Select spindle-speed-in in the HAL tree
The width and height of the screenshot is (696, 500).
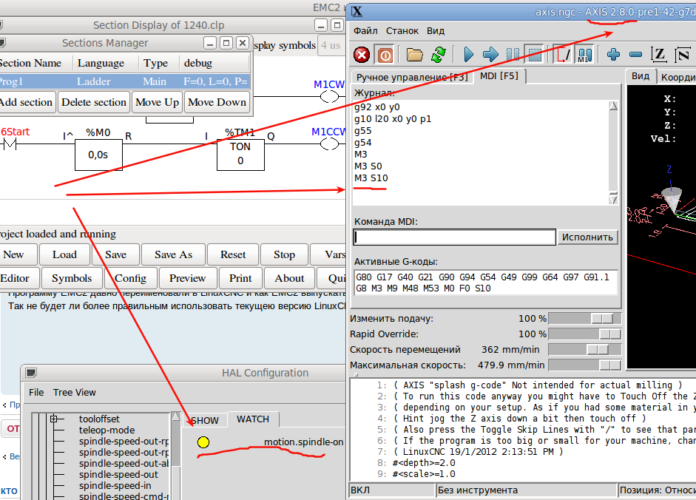(x=115, y=486)
